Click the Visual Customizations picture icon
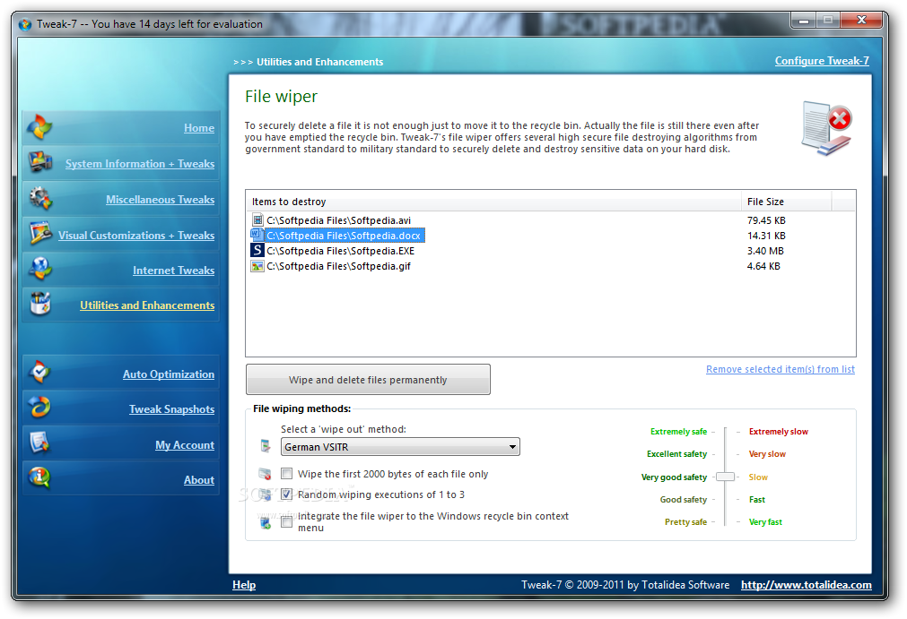907x619 pixels. [x=40, y=234]
